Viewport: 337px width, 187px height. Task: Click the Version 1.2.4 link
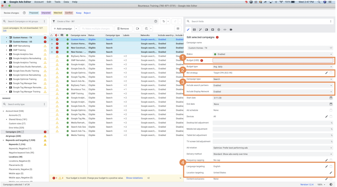coord(307,184)
